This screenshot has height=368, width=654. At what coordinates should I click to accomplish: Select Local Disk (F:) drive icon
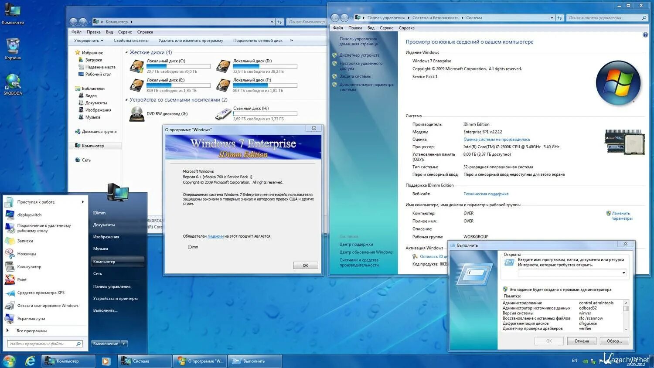pyautogui.click(x=223, y=85)
